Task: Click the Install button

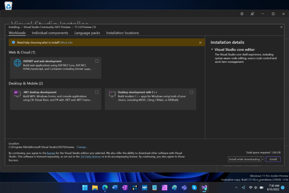Action: click(x=273, y=159)
